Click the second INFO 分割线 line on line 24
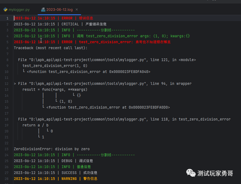241x184 pixels. [74, 155]
